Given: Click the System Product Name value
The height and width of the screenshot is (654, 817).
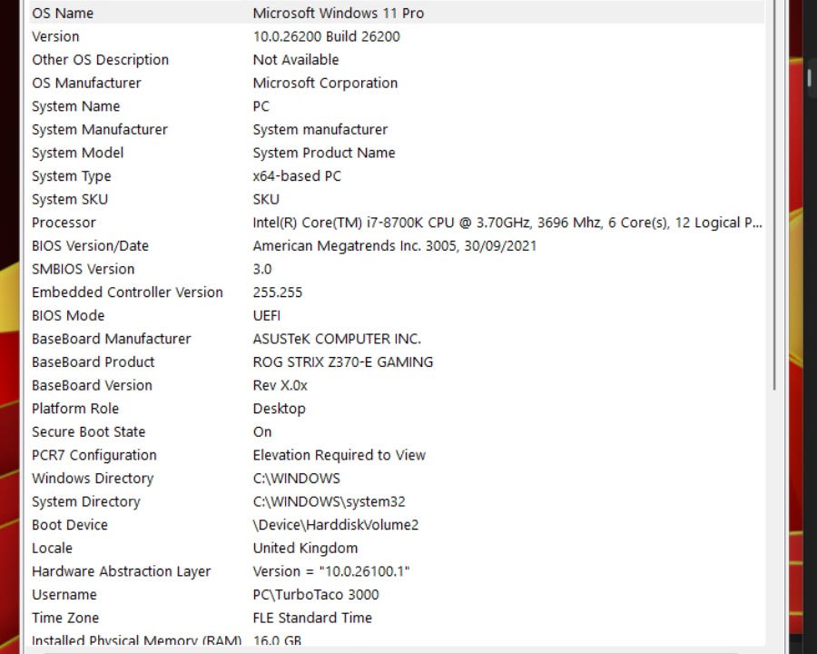Looking at the screenshot, I should click(323, 153).
